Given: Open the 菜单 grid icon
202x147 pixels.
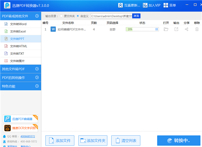Looking at the screenshot, I should point(166,5).
